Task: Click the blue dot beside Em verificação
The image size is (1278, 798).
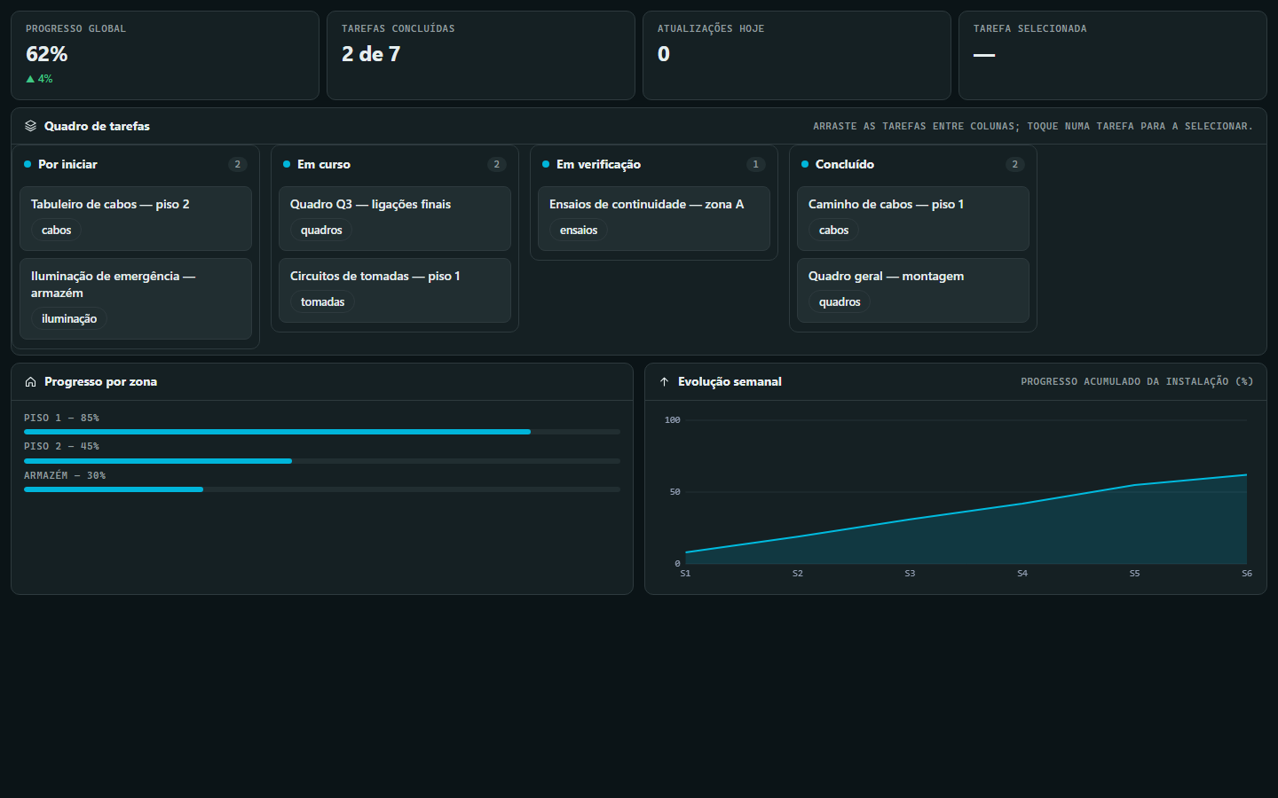Action: (x=546, y=164)
